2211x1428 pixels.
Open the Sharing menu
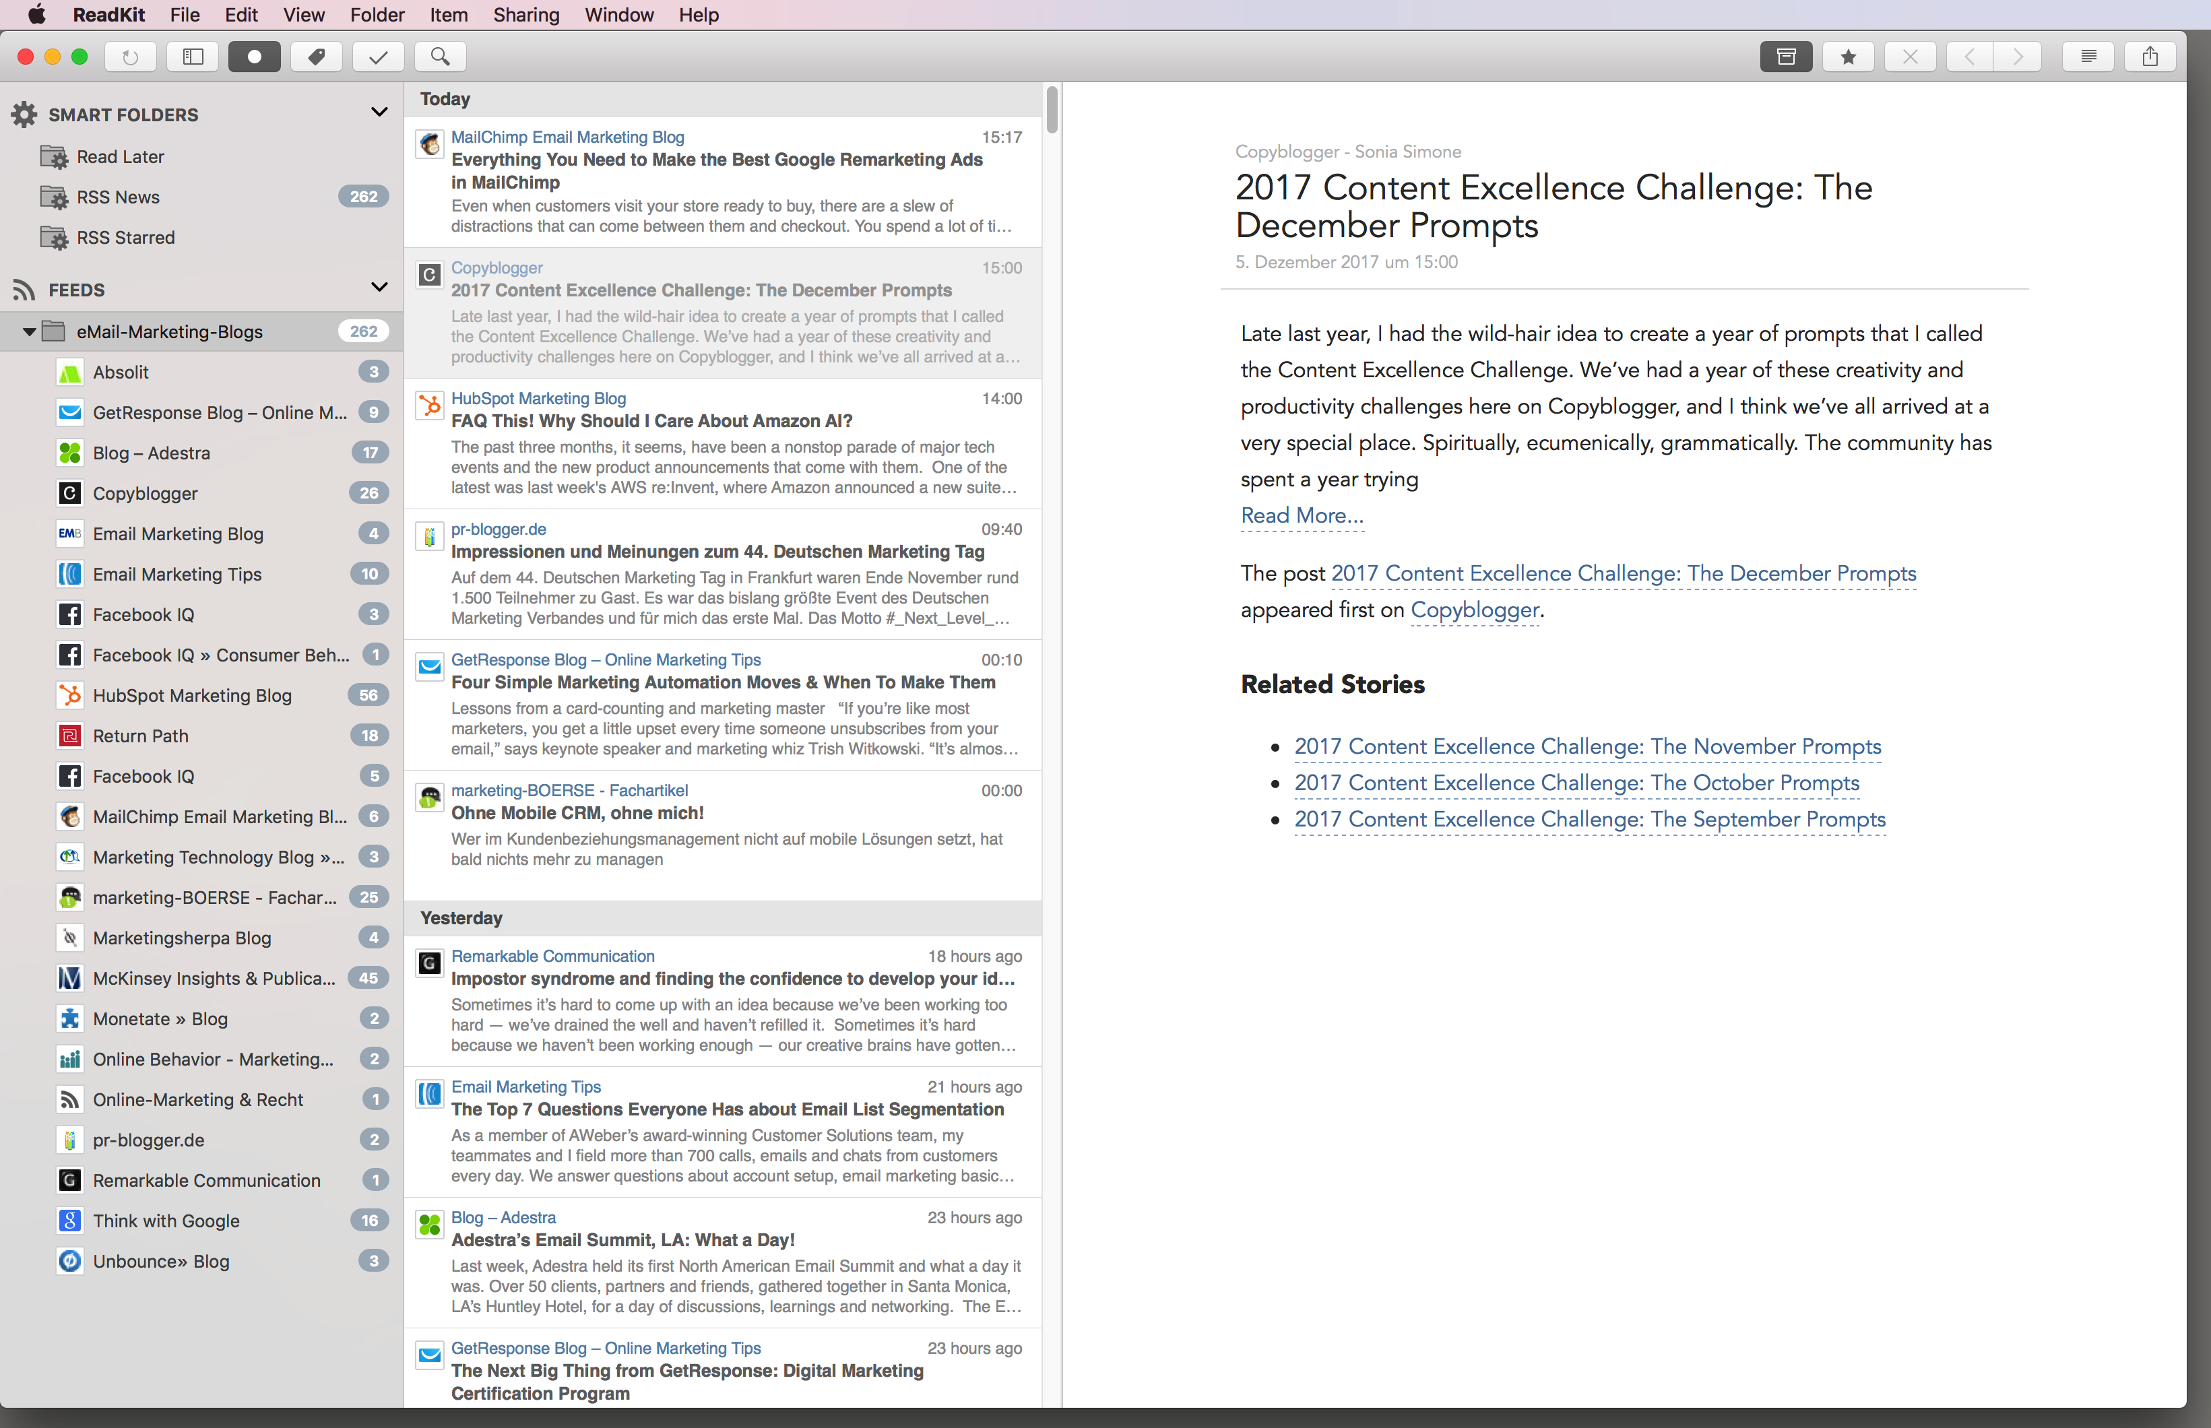[x=526, y=15]
